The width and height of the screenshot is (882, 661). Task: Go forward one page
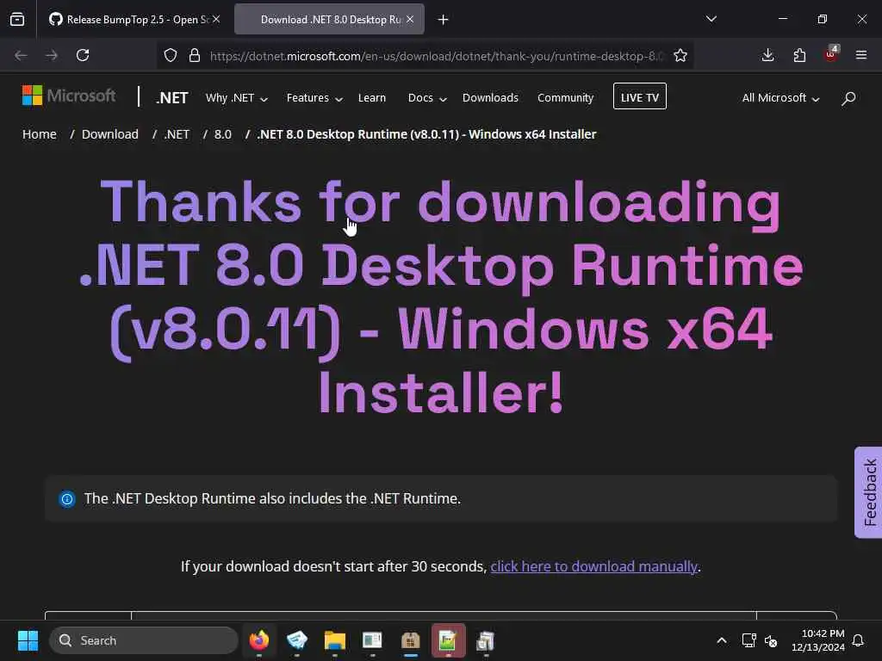point(52,55)
